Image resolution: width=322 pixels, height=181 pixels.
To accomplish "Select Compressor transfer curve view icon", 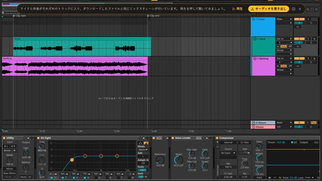I will (x=275, y=178).
